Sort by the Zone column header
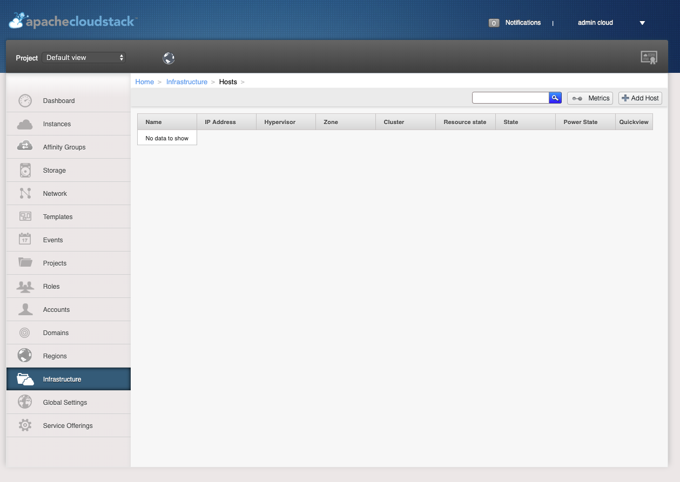The width and height of the screenshot is (680, 482). pyautogui.click(x=346, y=122)
